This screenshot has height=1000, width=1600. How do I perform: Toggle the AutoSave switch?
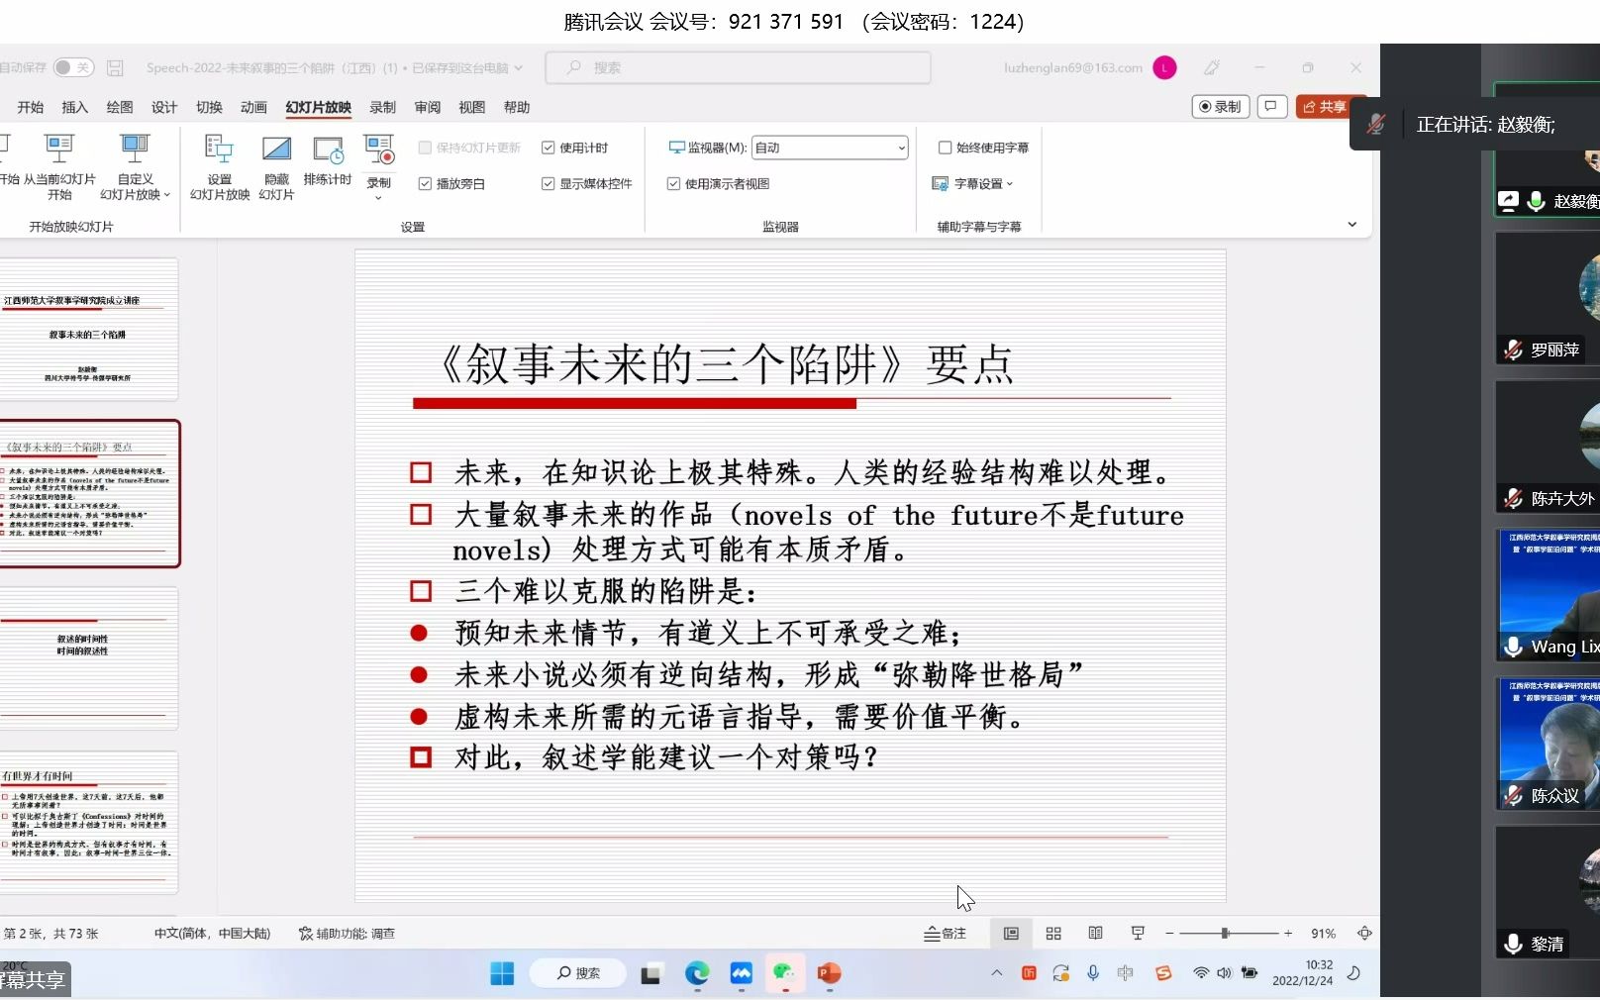[73, 67]
